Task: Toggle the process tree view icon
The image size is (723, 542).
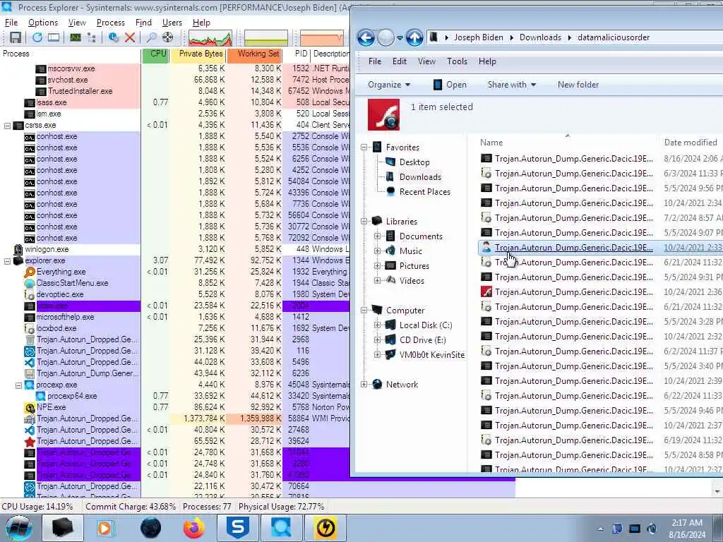Action: 91,38
